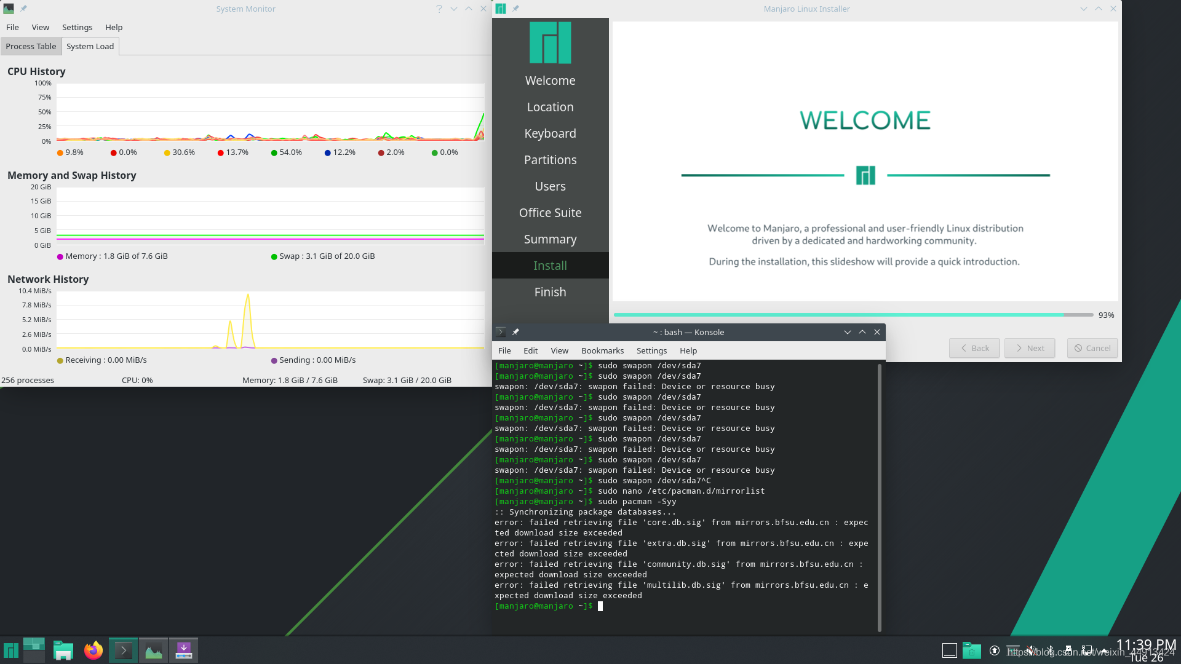Screen dimensions: 1181x664
Task: Click the System Monitor titlebar app icon
Action: tap(9, 9)
